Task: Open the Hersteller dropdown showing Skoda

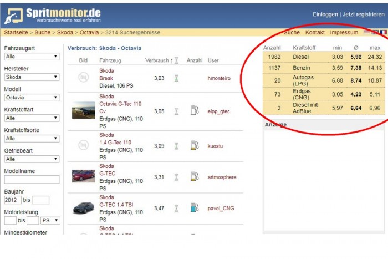Action: (x=32, y=77)
